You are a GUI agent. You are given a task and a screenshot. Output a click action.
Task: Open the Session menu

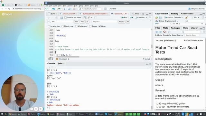tap(70, 6)
